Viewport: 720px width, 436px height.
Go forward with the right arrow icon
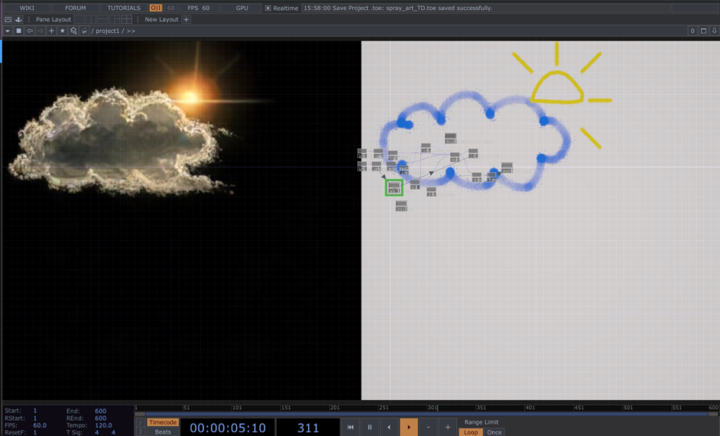coord(40,31)
